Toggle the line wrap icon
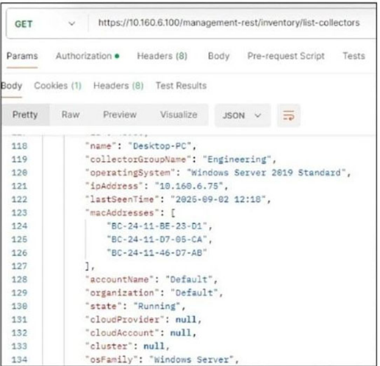 click(289, 115)
